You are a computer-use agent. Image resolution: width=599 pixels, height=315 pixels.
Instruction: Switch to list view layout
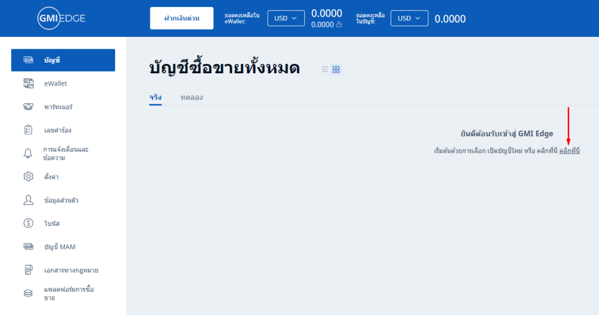(x=325, y=70)
